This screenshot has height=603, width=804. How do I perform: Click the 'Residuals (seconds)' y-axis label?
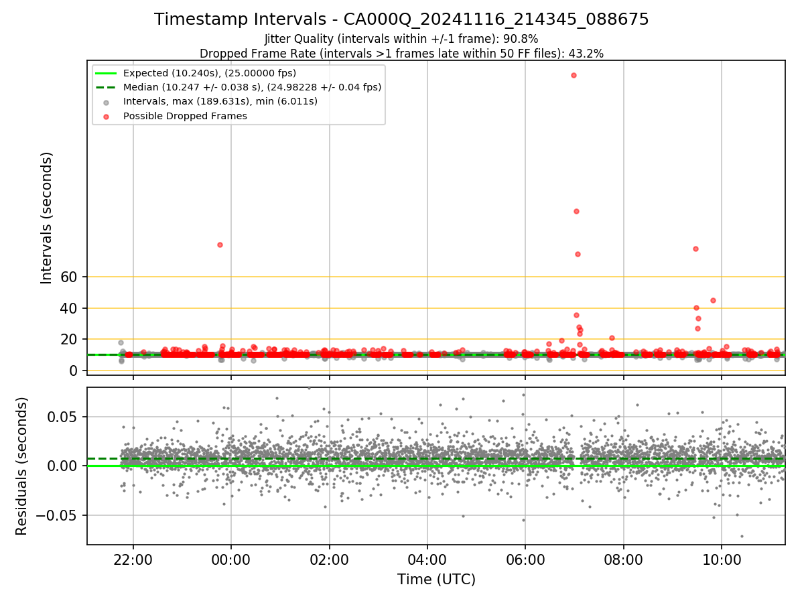point(22,466)
